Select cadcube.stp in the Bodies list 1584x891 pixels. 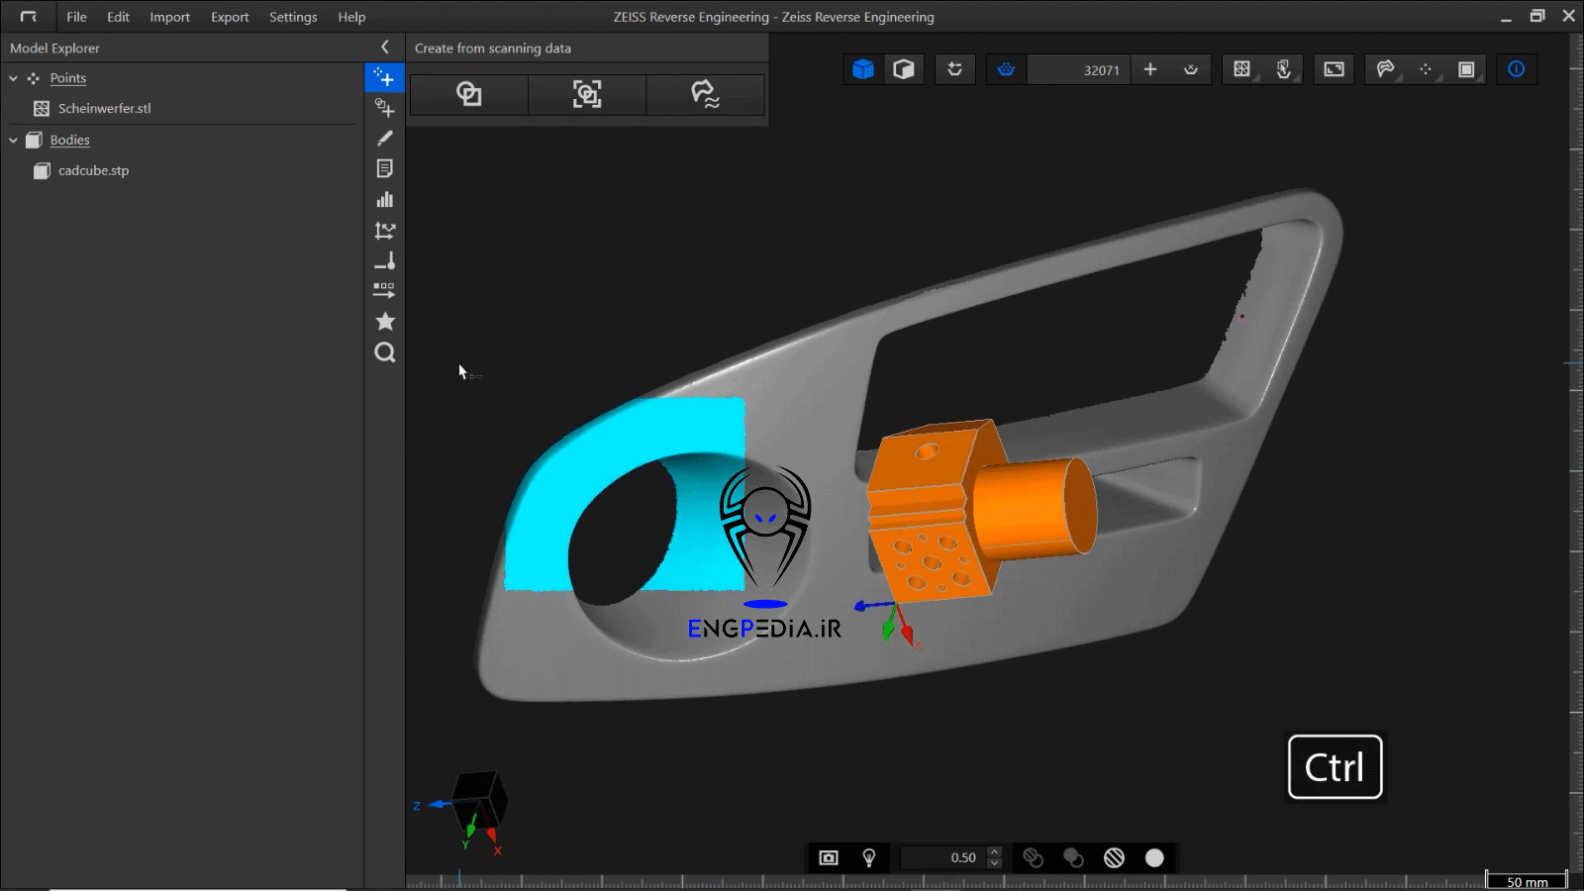93,170
